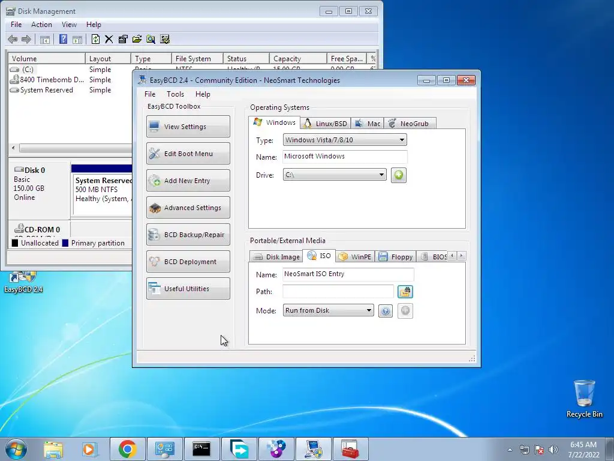614x461 pixels.
Task: Switch to the Linux/BSD tab
Action: tap(326, 124)
